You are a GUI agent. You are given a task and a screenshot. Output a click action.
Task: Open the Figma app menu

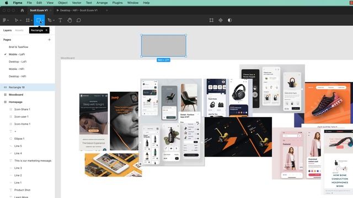[x=18, y=3]
